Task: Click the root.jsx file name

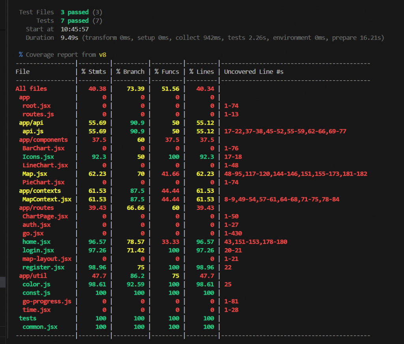Action: (36, 106)
